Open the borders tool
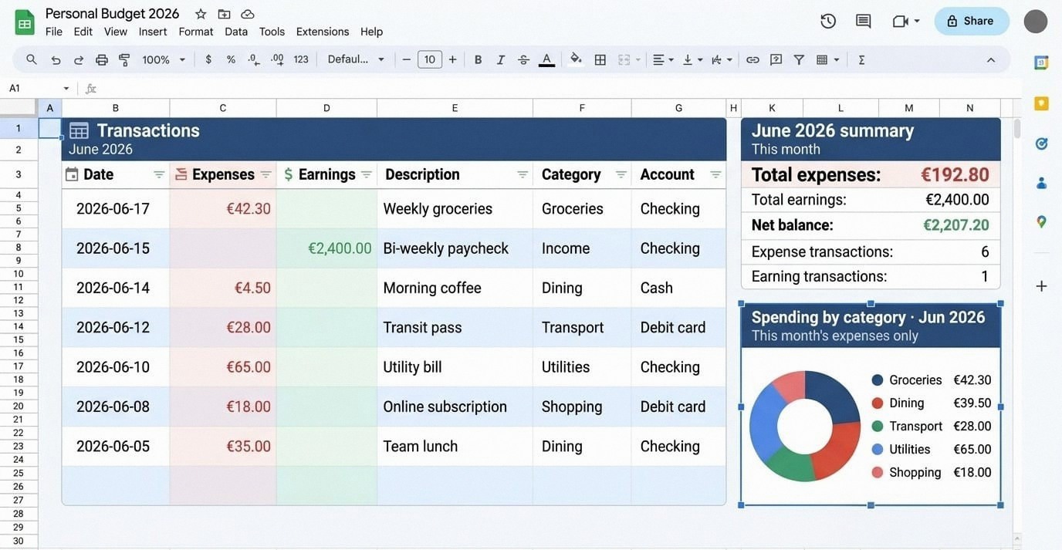The width and height of the screenshot is (1062, 550). coord(600,59)
